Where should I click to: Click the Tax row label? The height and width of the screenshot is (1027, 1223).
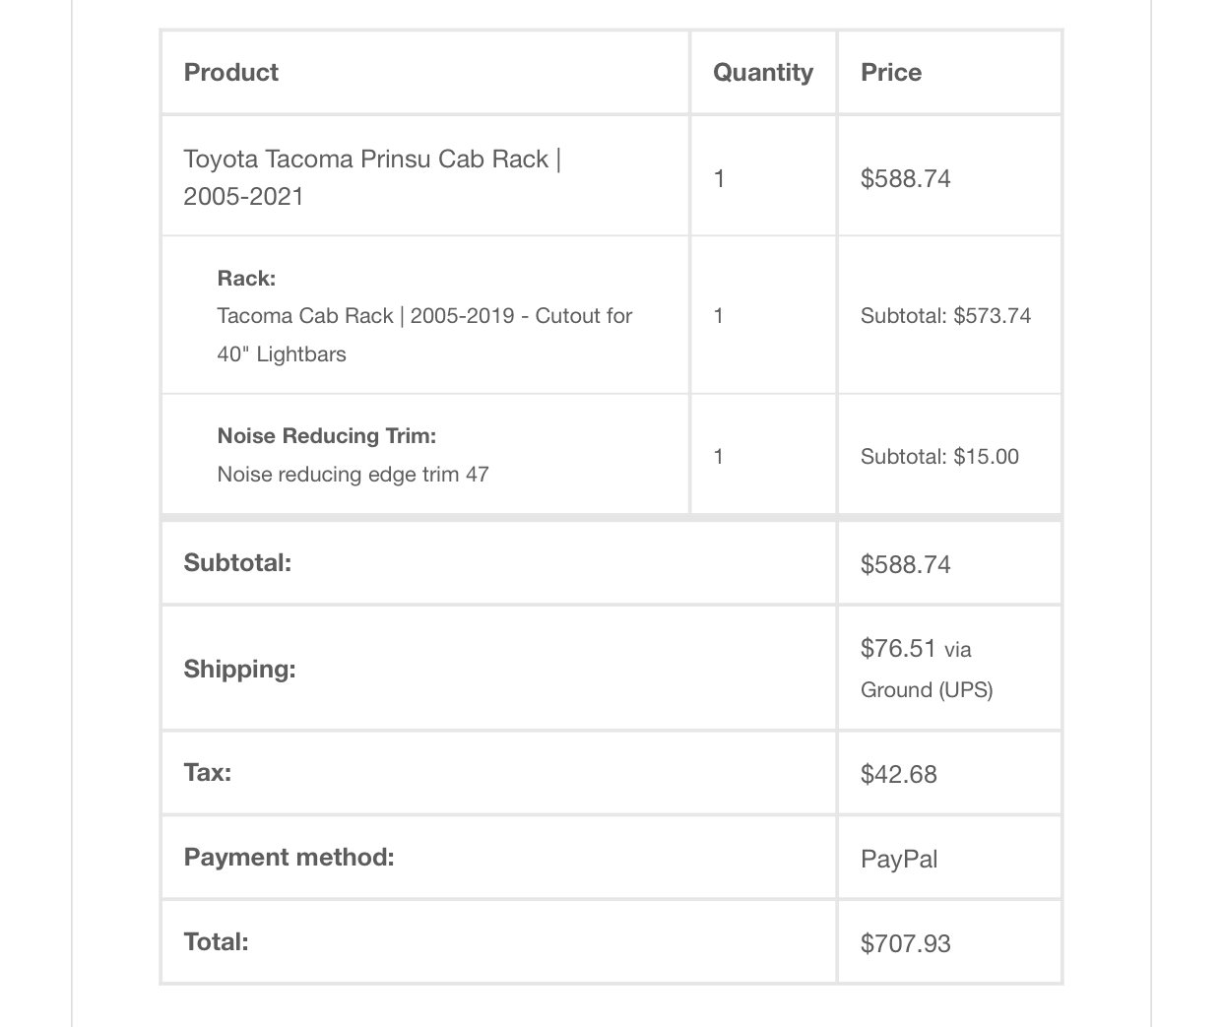pyautogui.click(x=207, y=772)
